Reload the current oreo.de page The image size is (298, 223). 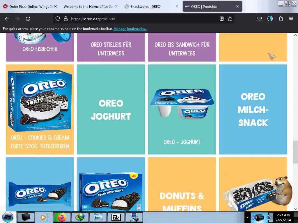(x=28, y=19)
